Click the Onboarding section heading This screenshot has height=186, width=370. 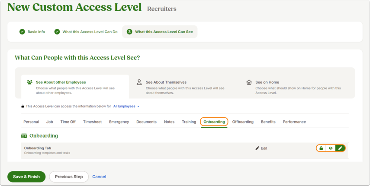coord(44,136)
